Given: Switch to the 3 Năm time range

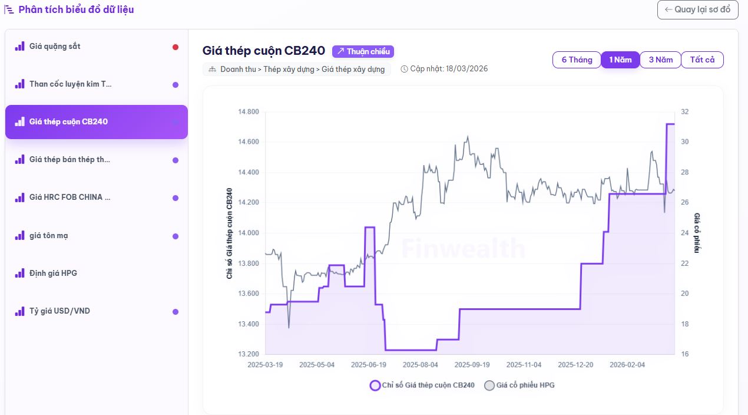Looking at the screenshot, I should click(x=660, y=60).
